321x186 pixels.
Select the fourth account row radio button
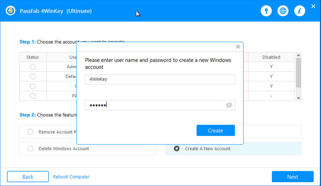coord(33,96)
